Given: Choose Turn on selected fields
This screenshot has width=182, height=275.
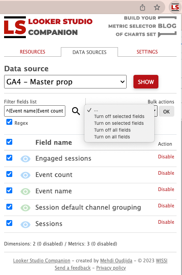Looking at the screenshot, I should (x=119, y=123).
